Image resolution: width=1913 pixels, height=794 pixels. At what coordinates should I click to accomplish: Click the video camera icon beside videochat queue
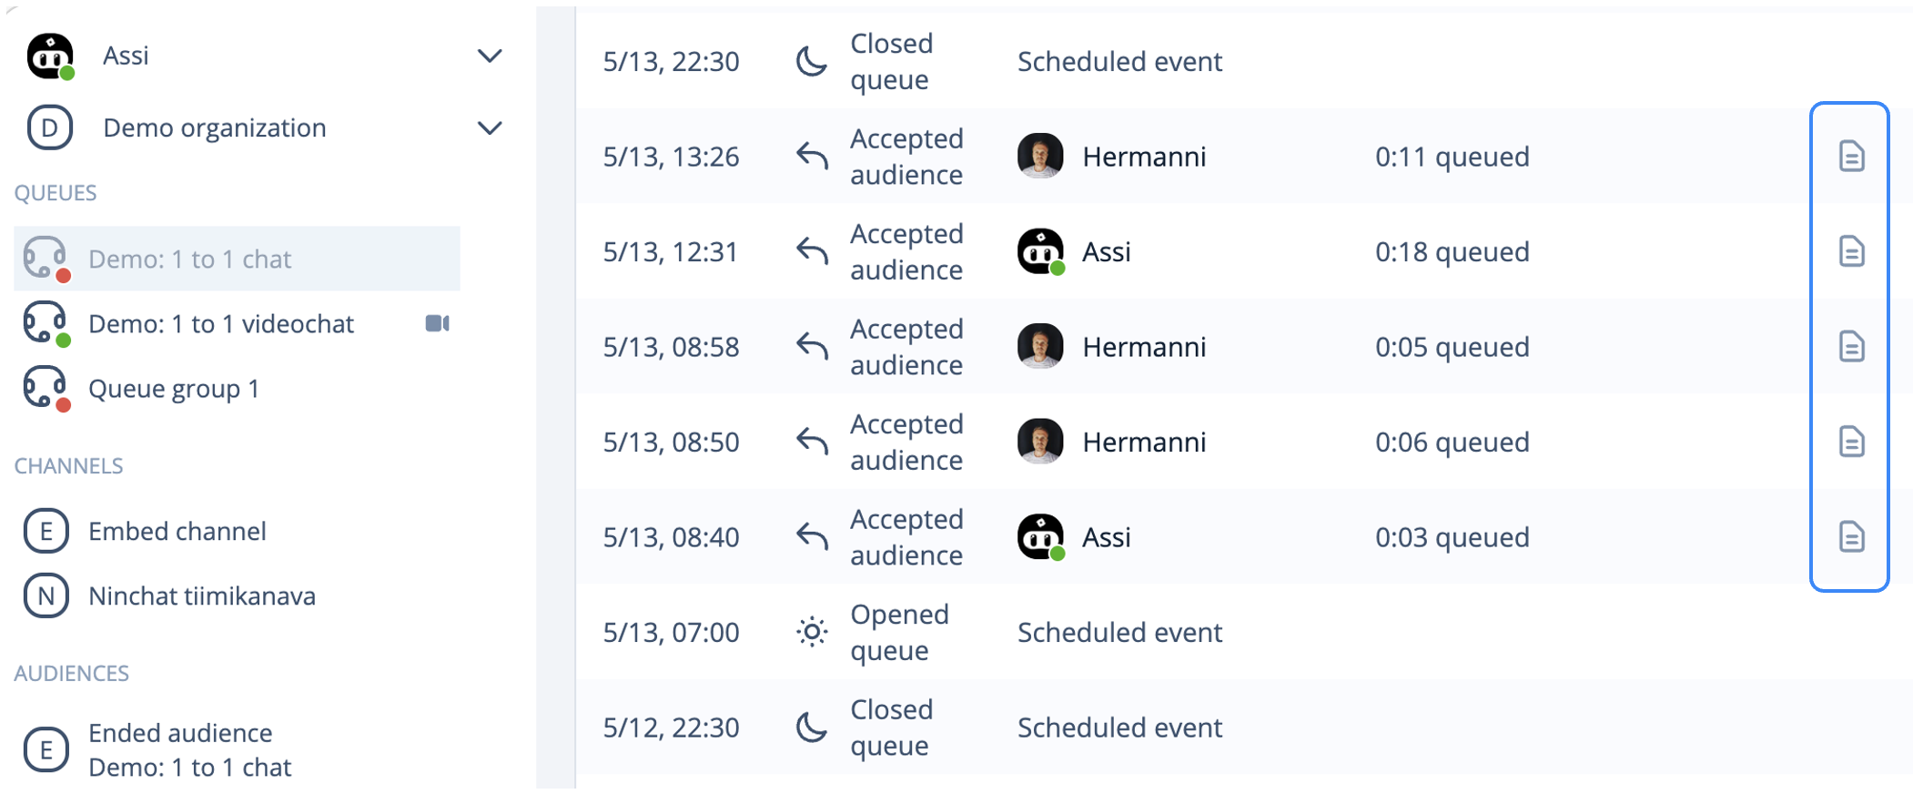click(x=438, y=323)
